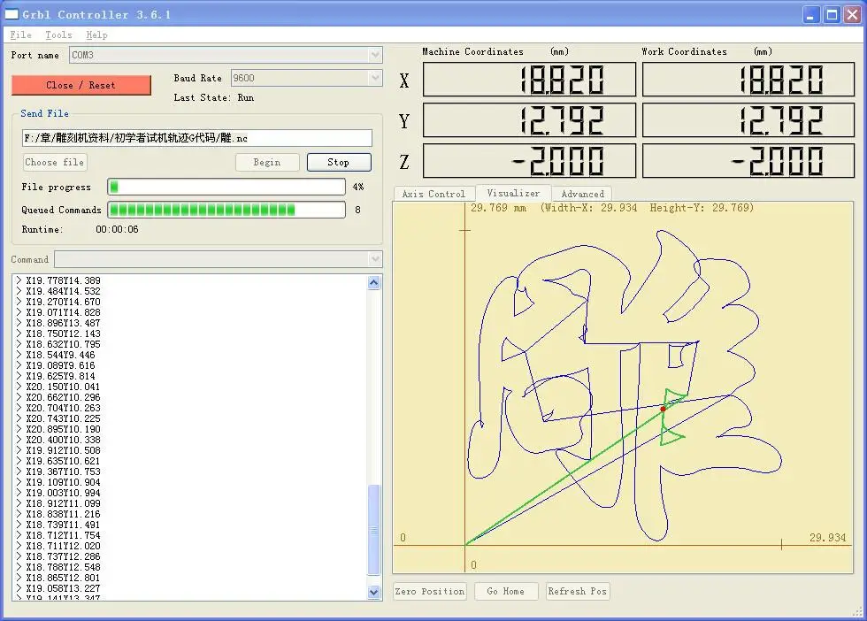Image resolution: width=867 pixels, height=621 pixels.
Task: Expand the Baud Rate 9600 dropdown
Action: pos(375,78)
